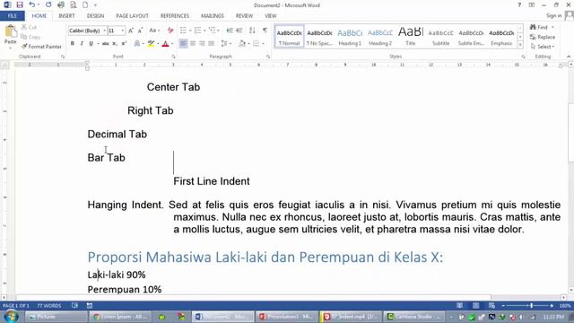Increase paragraph indent
This screenshot has width=574, height=323.
pos(239,31)
